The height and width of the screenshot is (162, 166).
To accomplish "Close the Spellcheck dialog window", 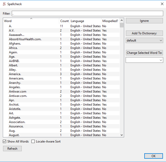I will click(162, 4).
